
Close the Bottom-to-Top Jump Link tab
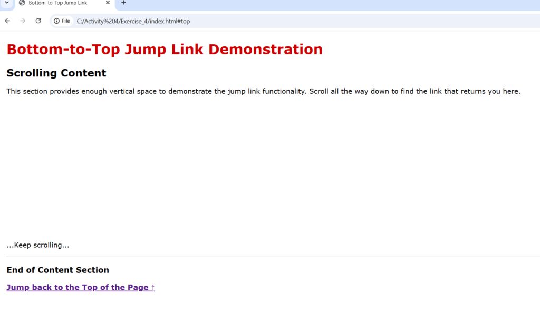click(x=108, y=3)
